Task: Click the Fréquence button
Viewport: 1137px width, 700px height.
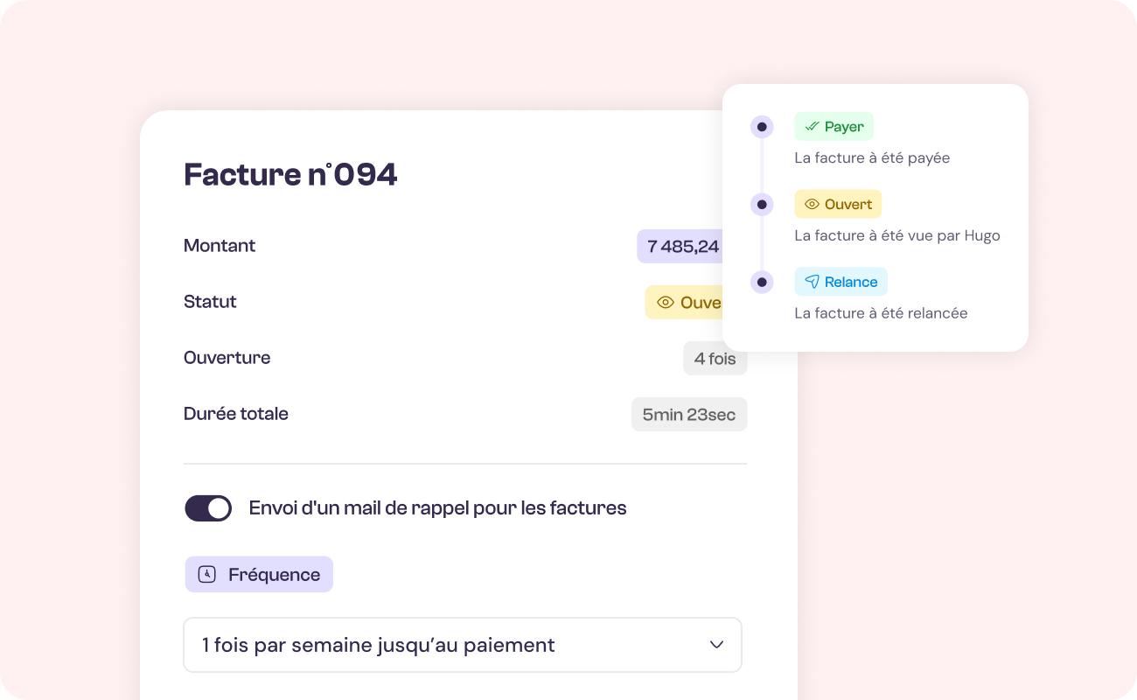Action: tap(259, 574)
